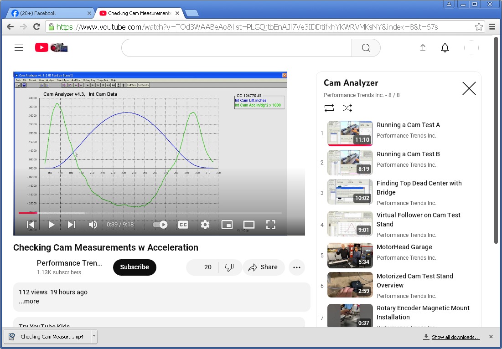Close the Facebook tab
The image size is (502, 349).
[x=89, y=13]
